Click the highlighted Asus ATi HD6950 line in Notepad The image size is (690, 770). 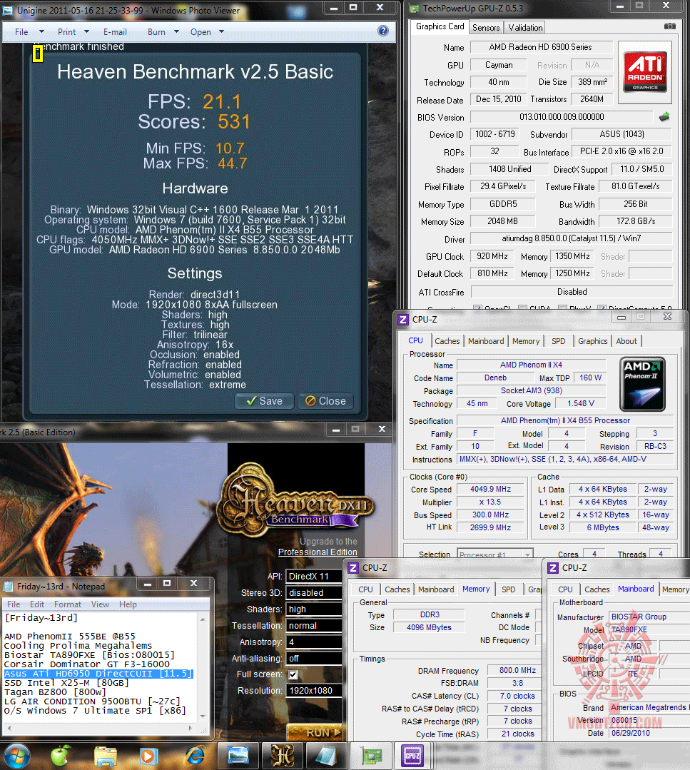[98, 674]
